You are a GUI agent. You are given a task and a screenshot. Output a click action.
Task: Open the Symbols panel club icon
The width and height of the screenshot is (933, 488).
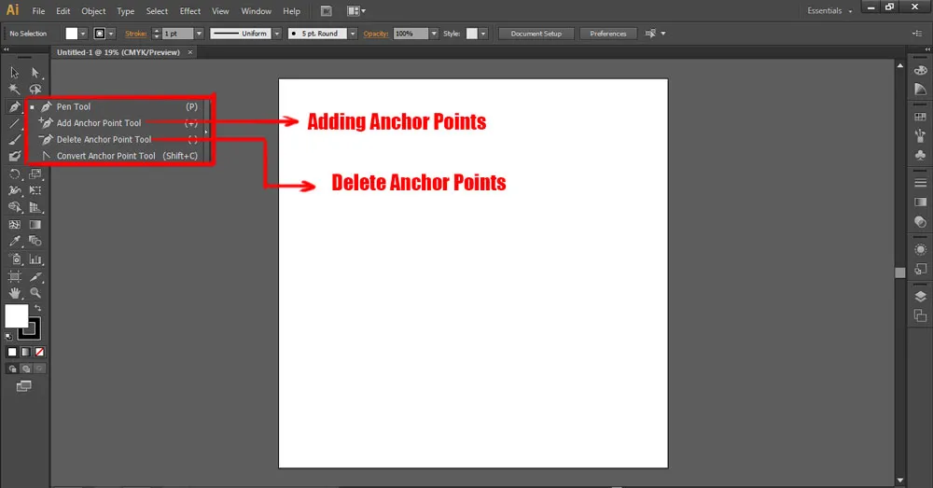[920, 155]
